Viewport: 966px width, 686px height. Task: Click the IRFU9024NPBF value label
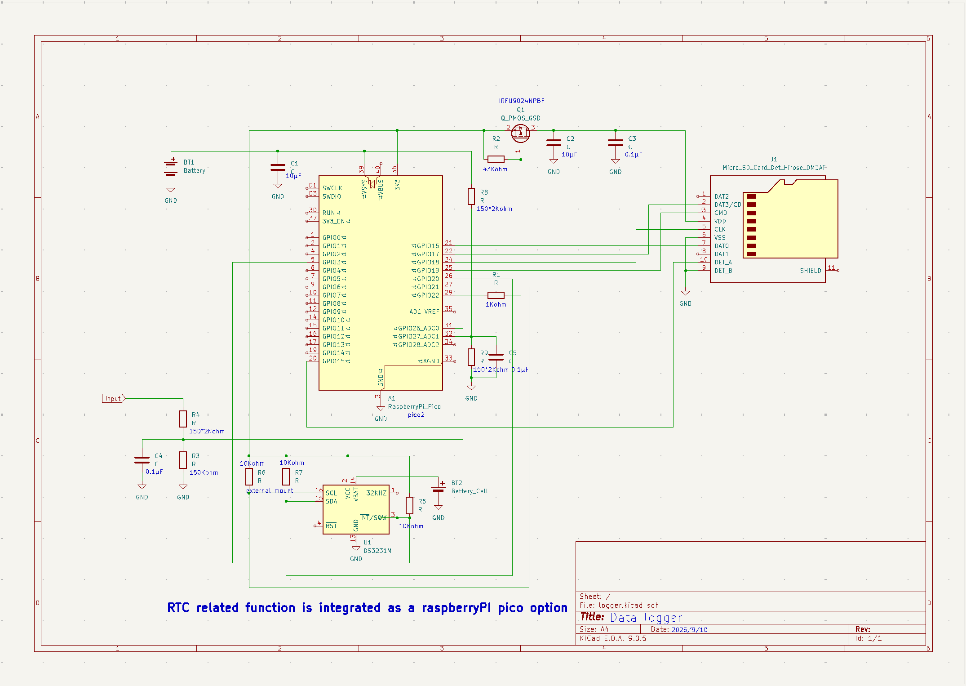[x=521, y=101]
